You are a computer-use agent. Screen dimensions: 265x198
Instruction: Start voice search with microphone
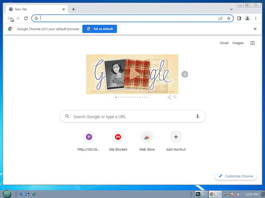(197, 116)
